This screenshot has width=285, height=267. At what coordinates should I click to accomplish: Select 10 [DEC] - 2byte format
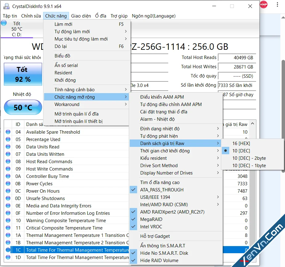click(252, 158)
